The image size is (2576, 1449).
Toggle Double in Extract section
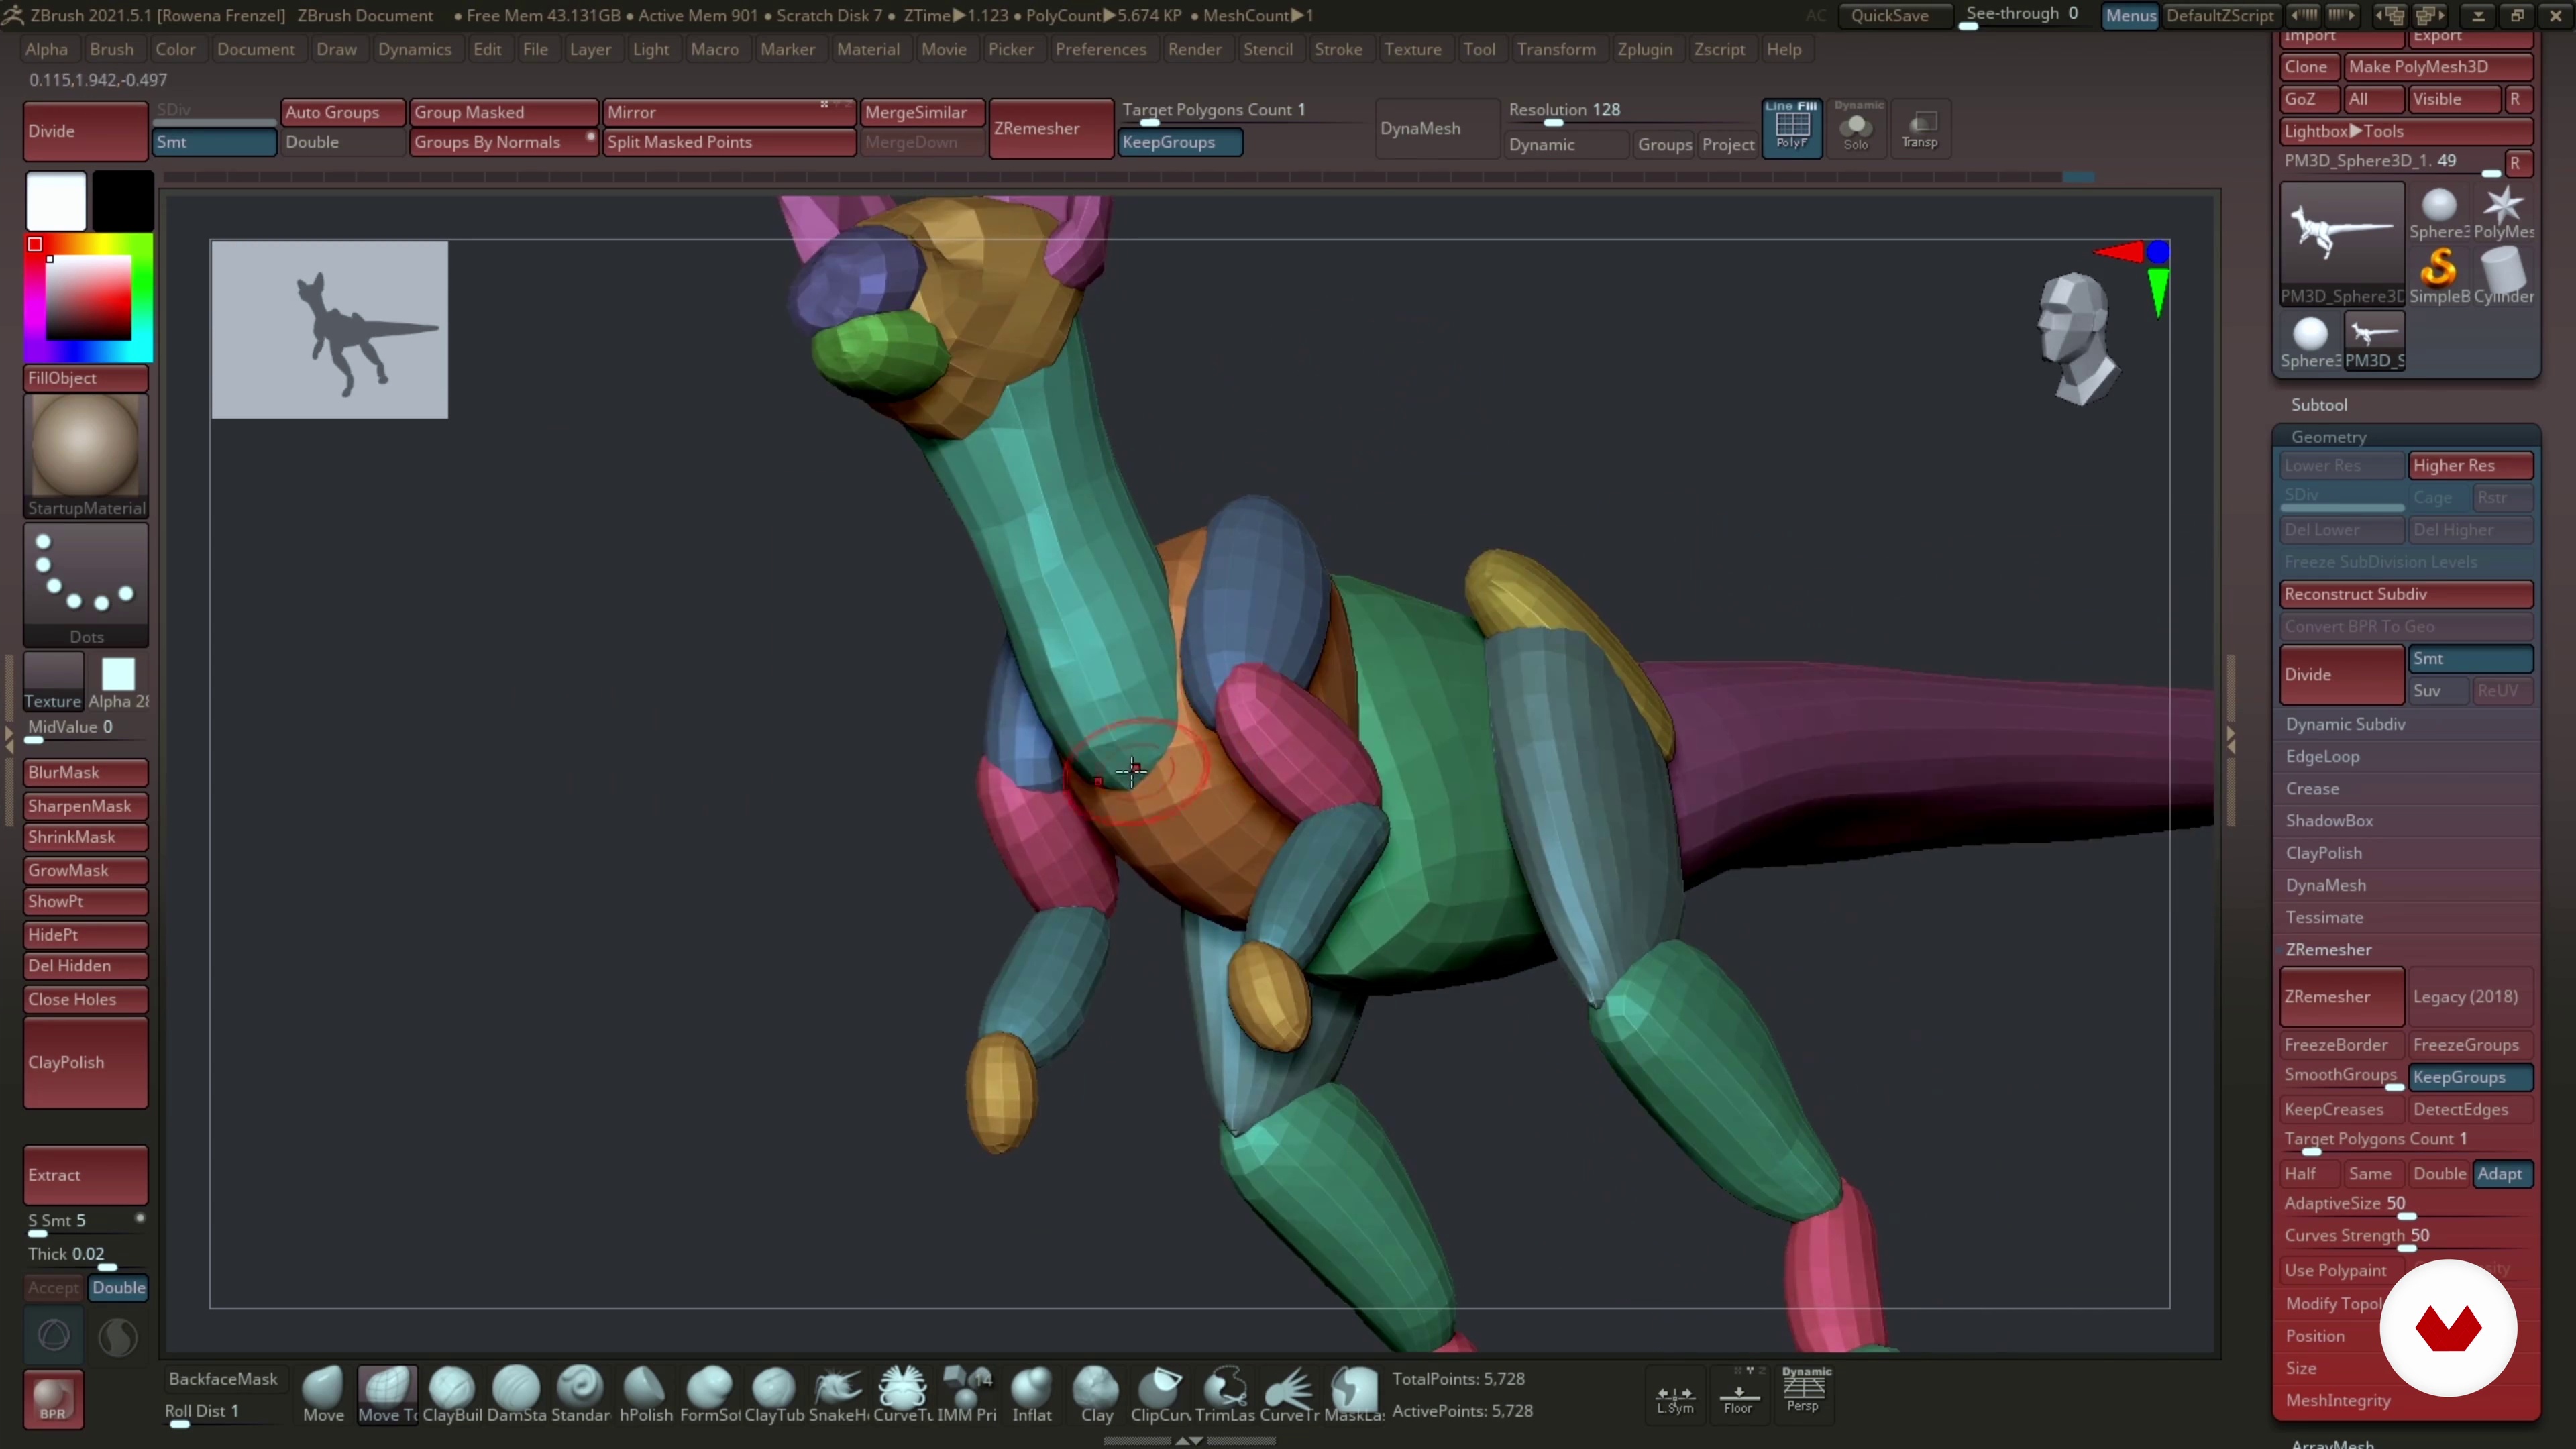pyautogui.click(x=118, y=1288)
